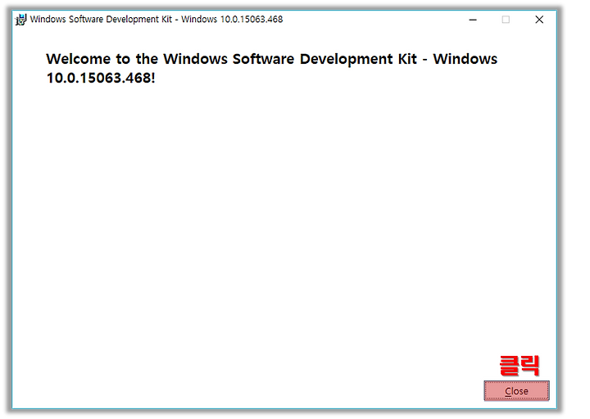590x419 pixels.
Task: Click the "Welcome to the Windows Software Development Kit" heading
Action: tap(272, 69)
